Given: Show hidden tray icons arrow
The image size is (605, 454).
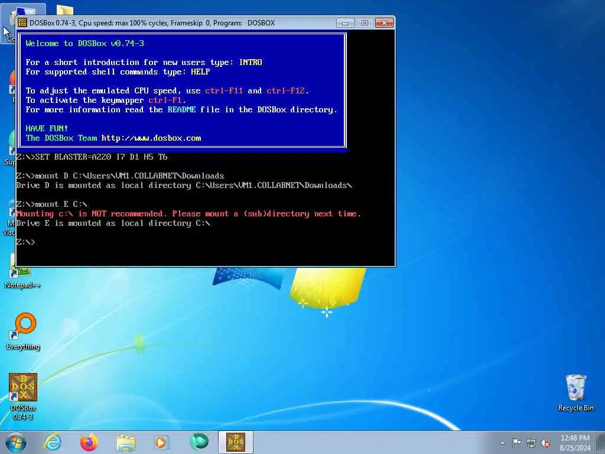Looking at the screenshot, I should (x=502, y=443).
